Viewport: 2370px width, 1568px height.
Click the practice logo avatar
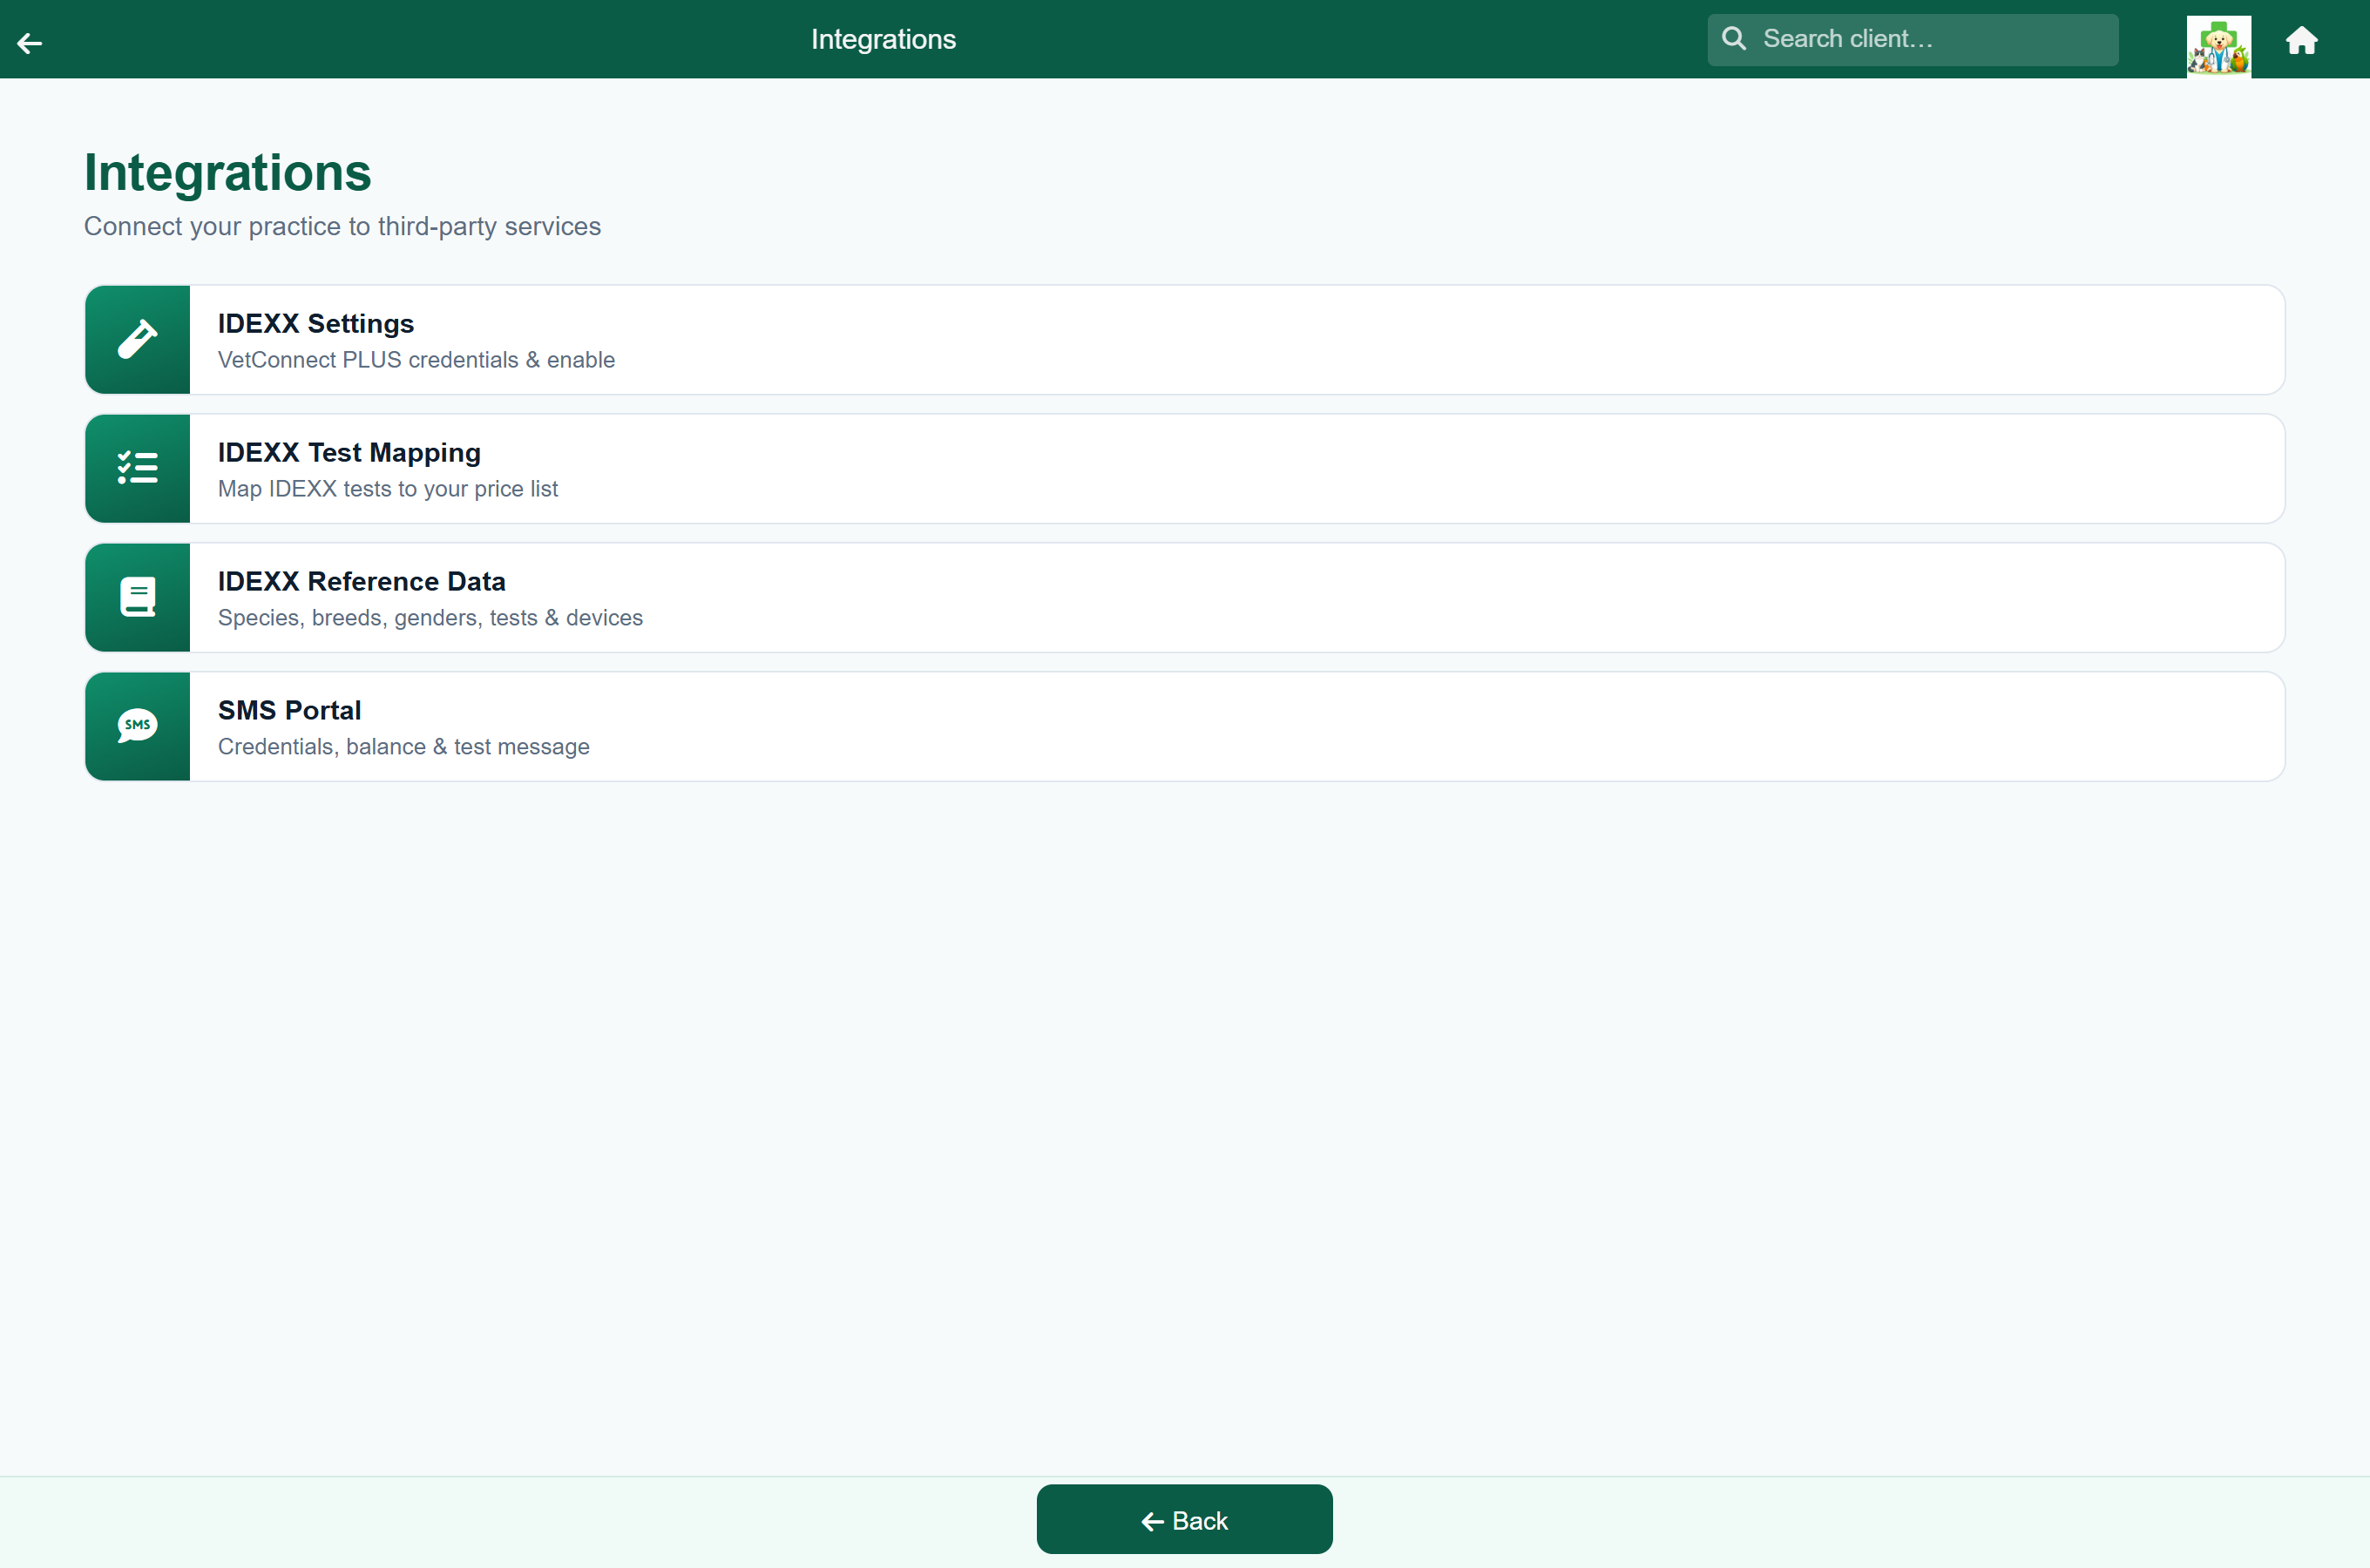[x=2218, y=45]
